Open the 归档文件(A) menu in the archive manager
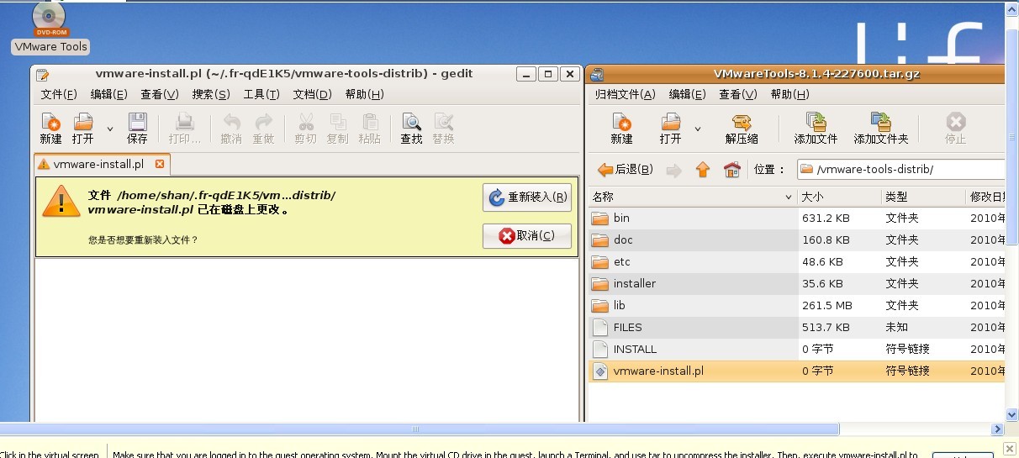Screen dimensions: 1019x458 (625, 94)
